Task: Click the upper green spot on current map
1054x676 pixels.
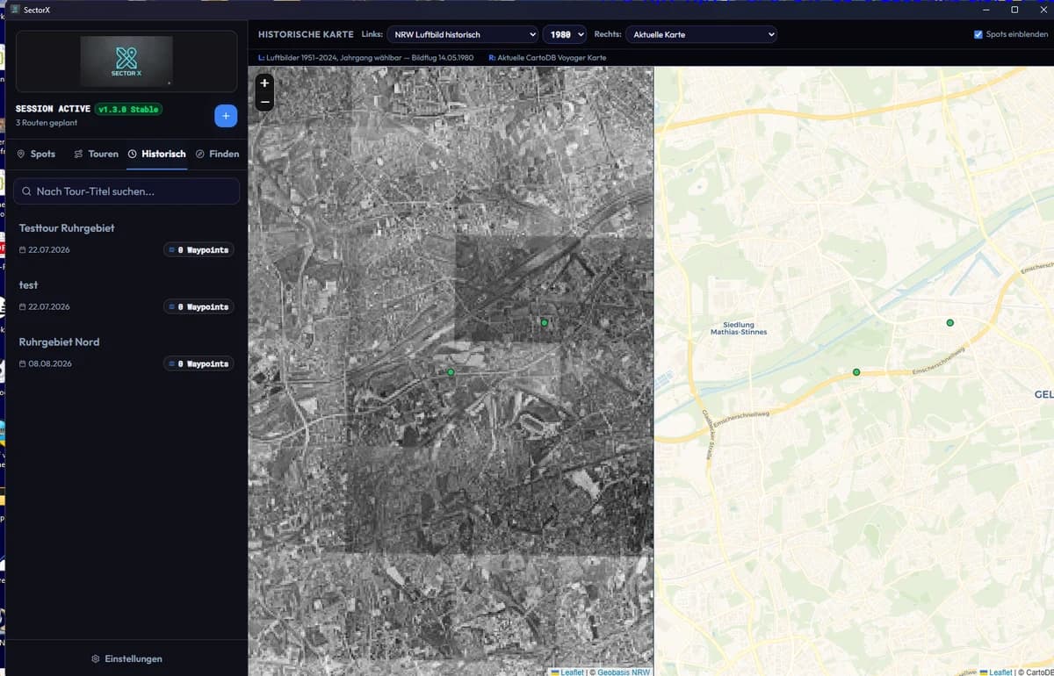Action: pyautogui.click(x=949, y=323)
